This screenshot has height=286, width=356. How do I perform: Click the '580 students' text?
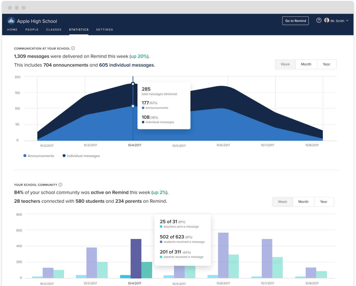[90, 201]
